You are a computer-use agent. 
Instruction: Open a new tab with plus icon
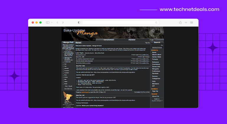(x=186, y=22)
